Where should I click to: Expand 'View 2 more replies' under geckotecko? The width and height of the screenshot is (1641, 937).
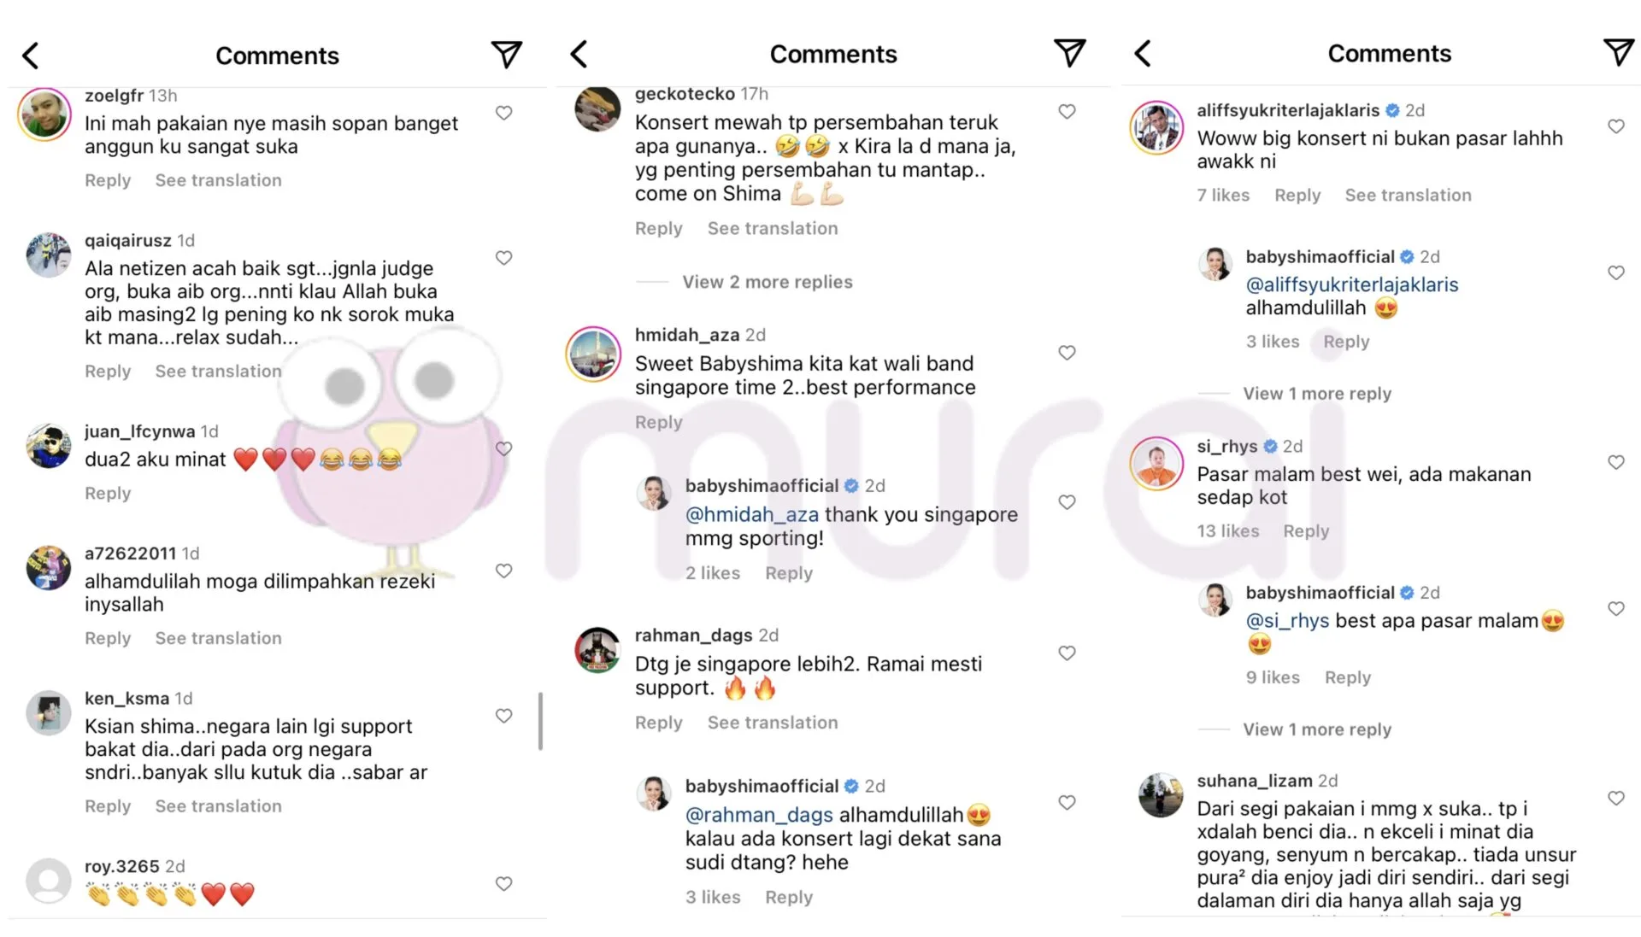(767, 282)
